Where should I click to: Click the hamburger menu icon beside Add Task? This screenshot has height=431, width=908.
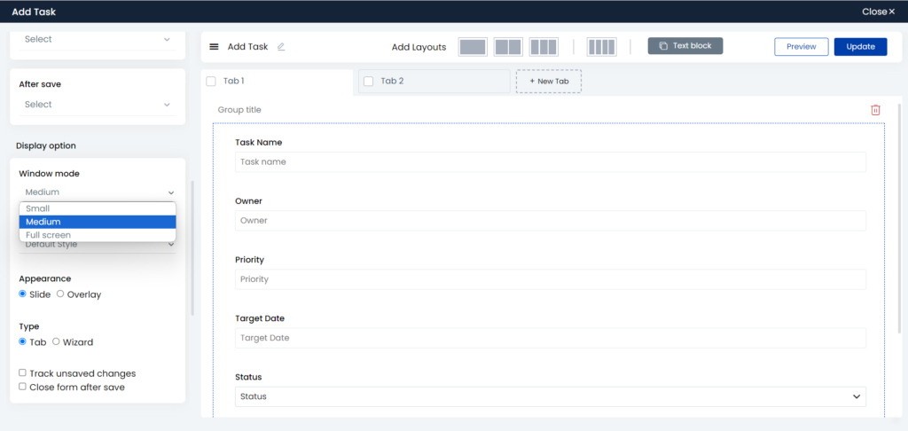click(214, 47)
